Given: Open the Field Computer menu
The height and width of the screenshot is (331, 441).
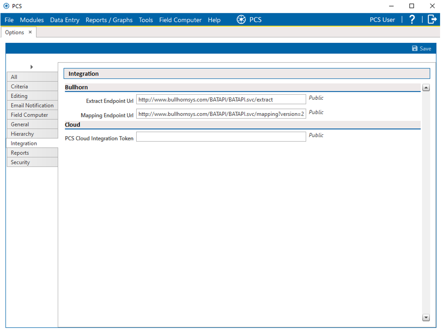Looking at the screenshot, I should (180, 20).
